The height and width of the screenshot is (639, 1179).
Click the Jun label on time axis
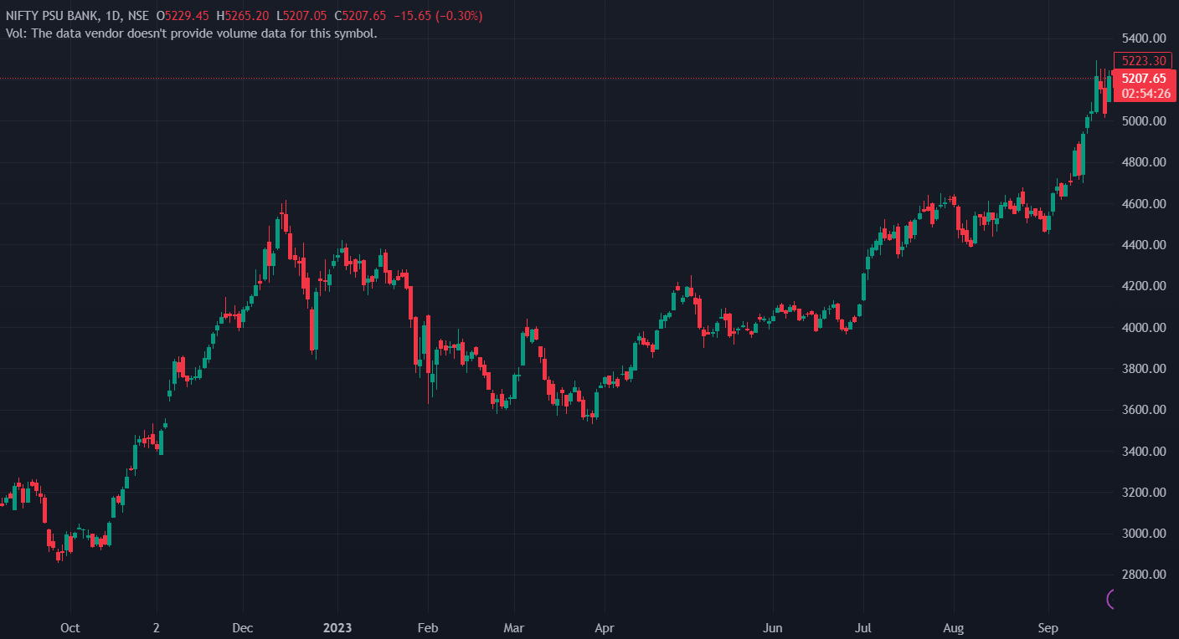coord(773,628)
